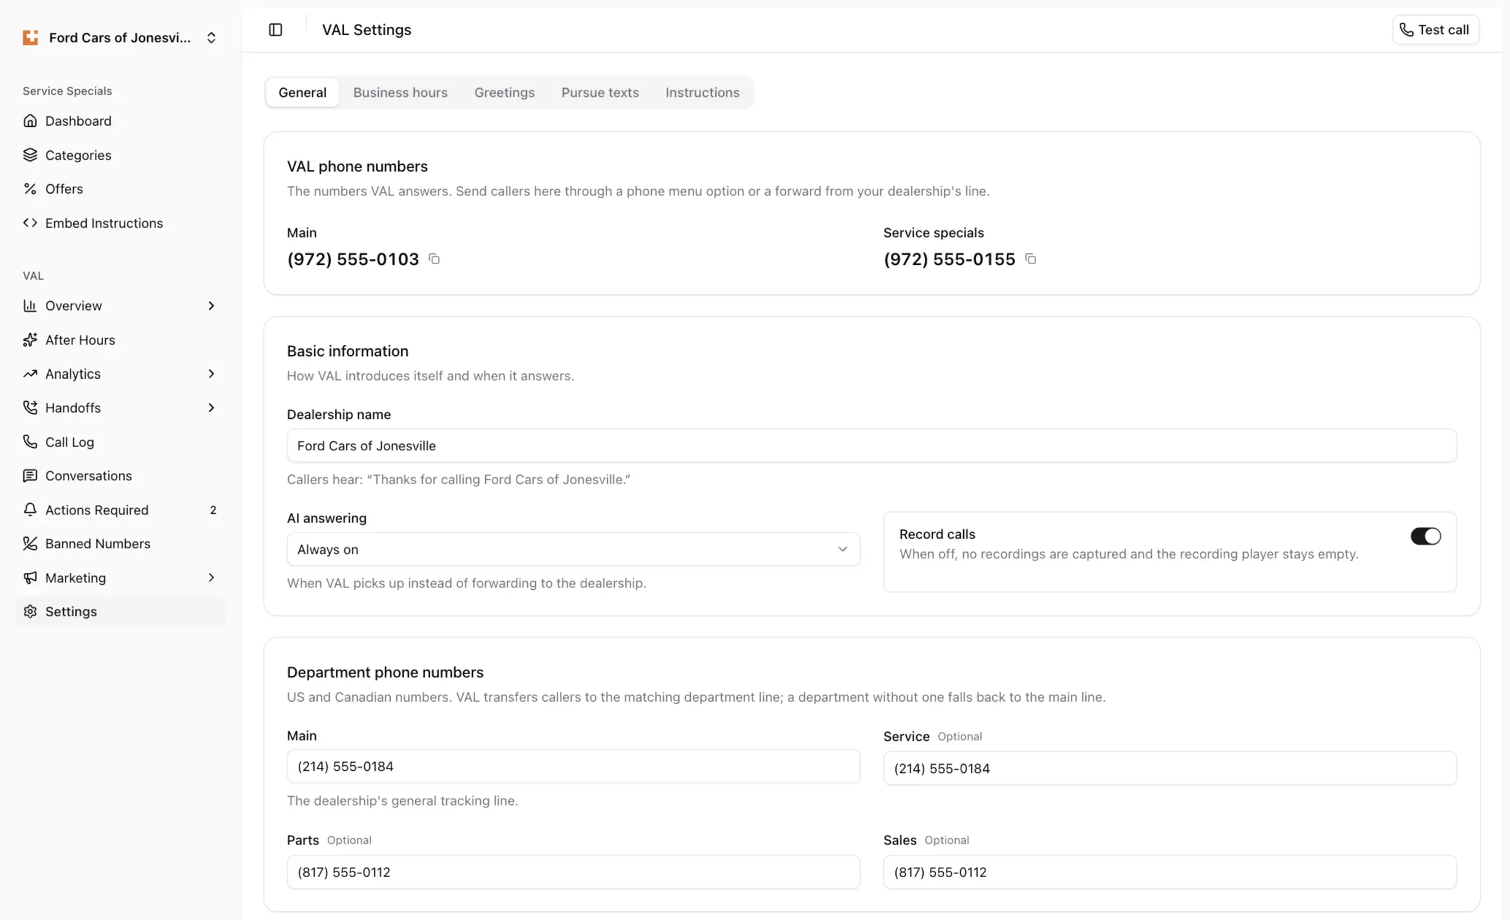Go to the Banned Numbers page
This screenshot has width=1510, height=920.
coord(98,543)
